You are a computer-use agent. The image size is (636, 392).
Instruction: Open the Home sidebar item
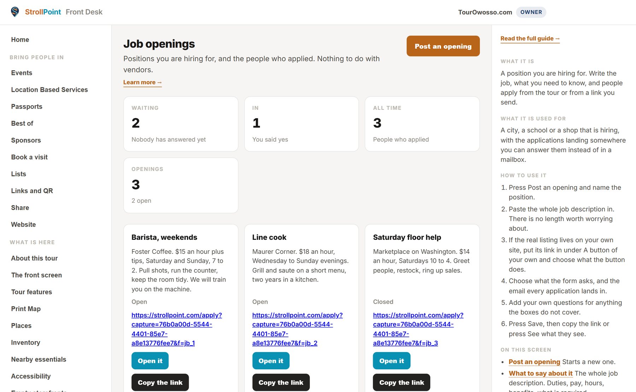click(20, 40)
